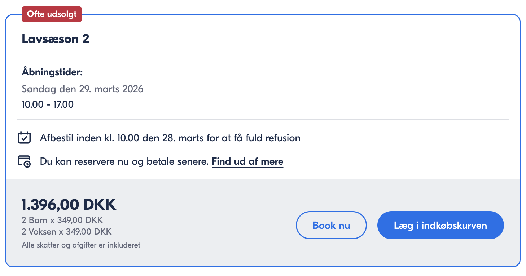Viewport: 526px width, 276px height.
Task: Select the "Lavsæson 2" ticket title
Action: (56, 39)
